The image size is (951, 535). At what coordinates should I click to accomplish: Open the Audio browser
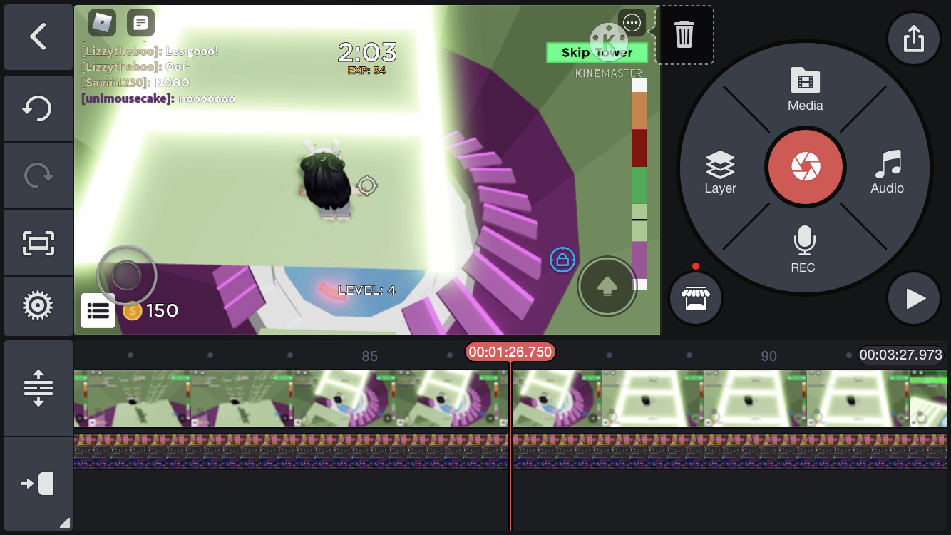pyautogui.click(x=887, y=173)
